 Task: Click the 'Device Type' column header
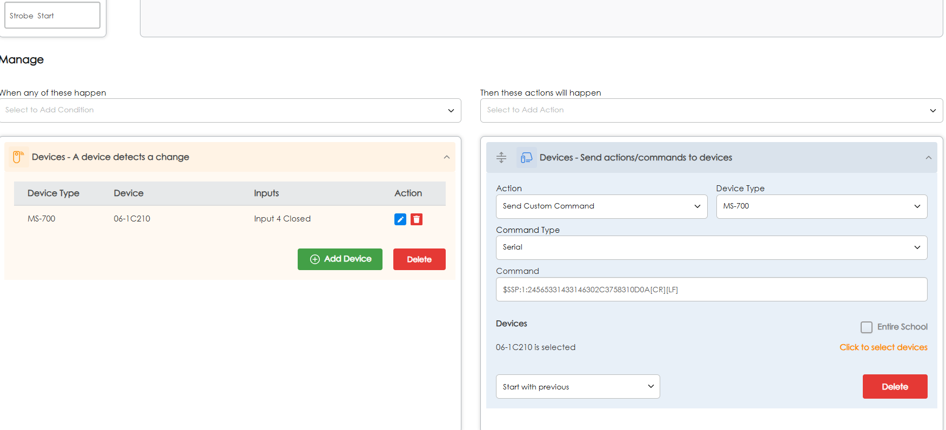(53, 193)
